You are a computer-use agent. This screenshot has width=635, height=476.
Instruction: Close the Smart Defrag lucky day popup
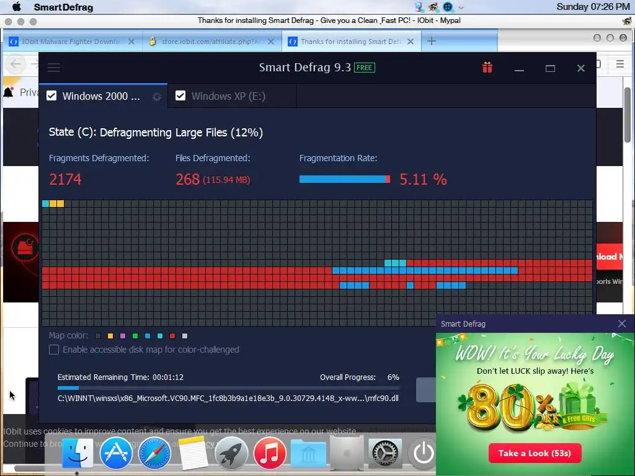tap(621, 324)
